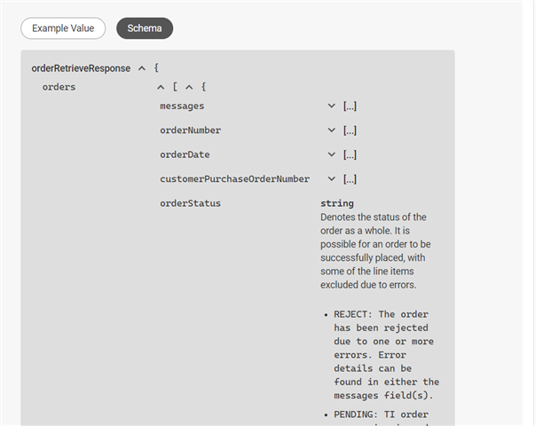Expand the orderNumber field chevron
The width and height of the screenshot is (551, 426).
[332, 130]
